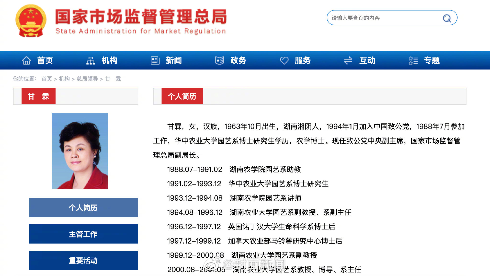Open the 专题 navigation menu item
This screenshot has height=276, width=490.
click(x=432, y=61)
